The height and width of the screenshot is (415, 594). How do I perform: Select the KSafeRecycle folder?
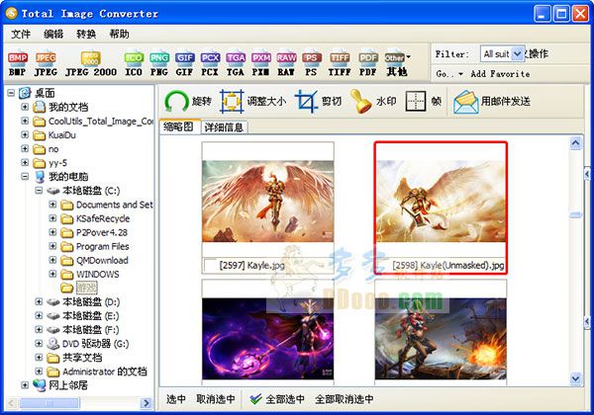coord(103,218)
